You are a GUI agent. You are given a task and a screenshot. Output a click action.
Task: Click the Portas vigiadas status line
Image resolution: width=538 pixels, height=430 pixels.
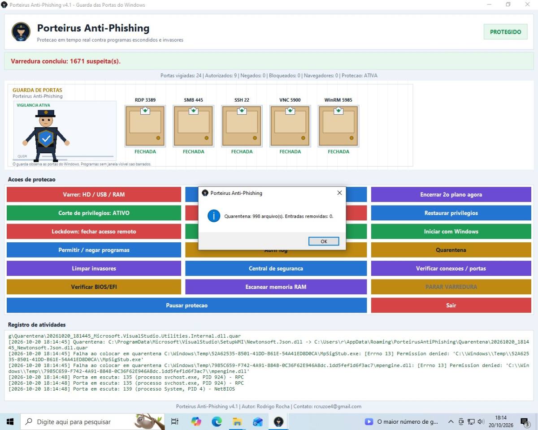269,76
